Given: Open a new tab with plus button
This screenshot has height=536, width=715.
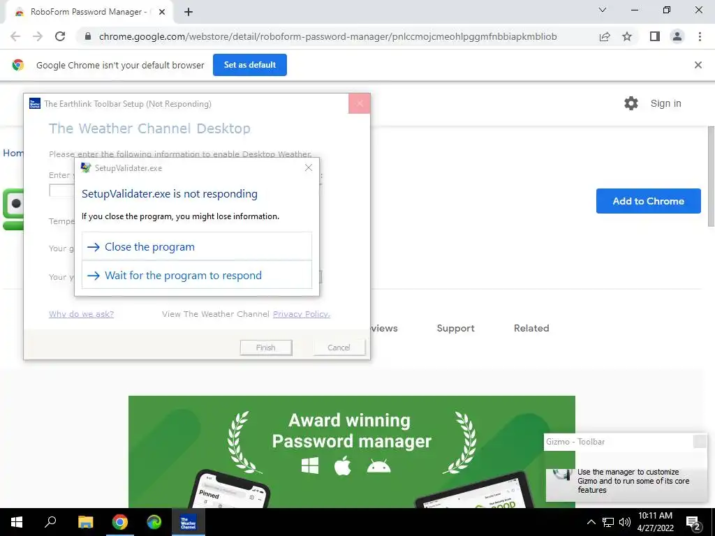Looking at the screenshot, I should tap(189, 13).
